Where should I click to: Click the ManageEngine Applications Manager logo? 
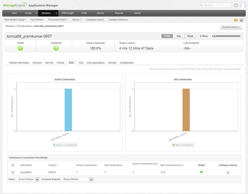click(x=31, y=5)
